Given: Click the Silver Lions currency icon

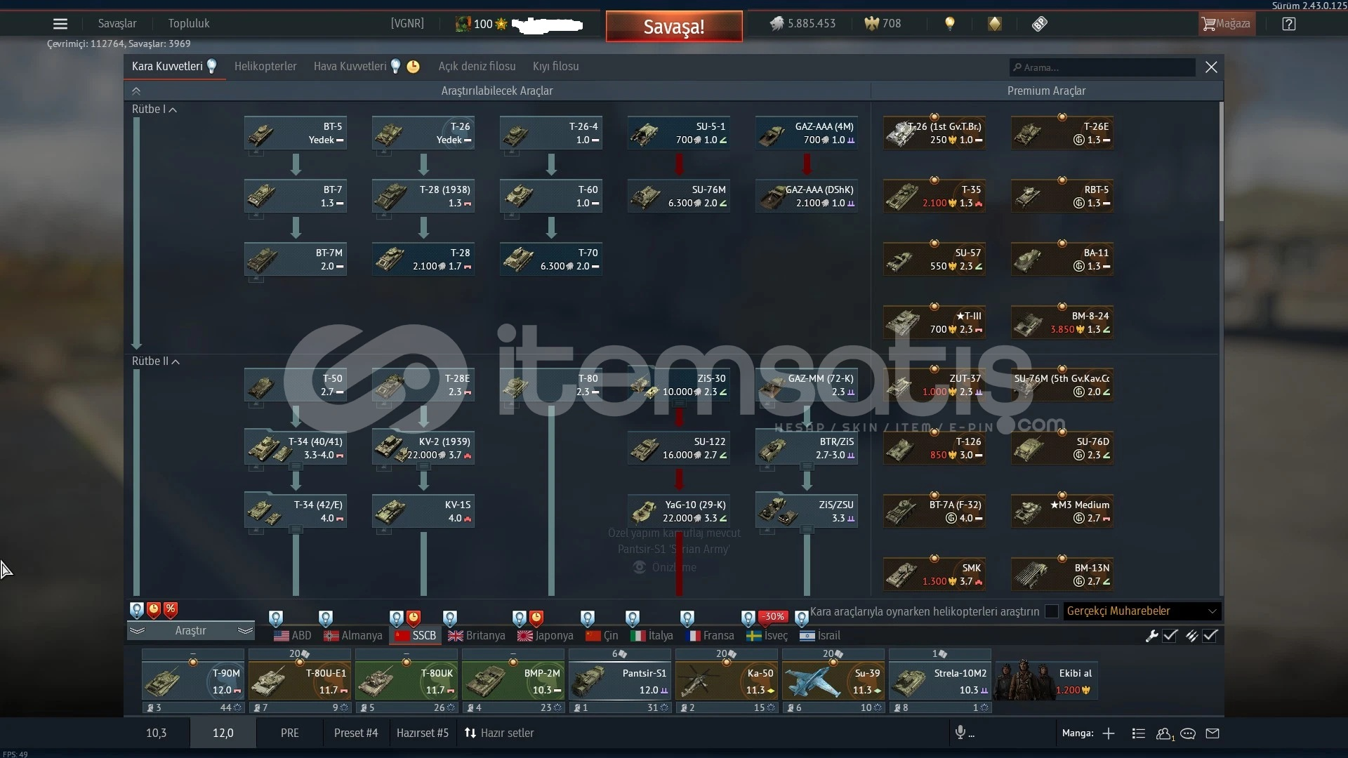Looking at the screenshot, I should (x=777, y=24).
